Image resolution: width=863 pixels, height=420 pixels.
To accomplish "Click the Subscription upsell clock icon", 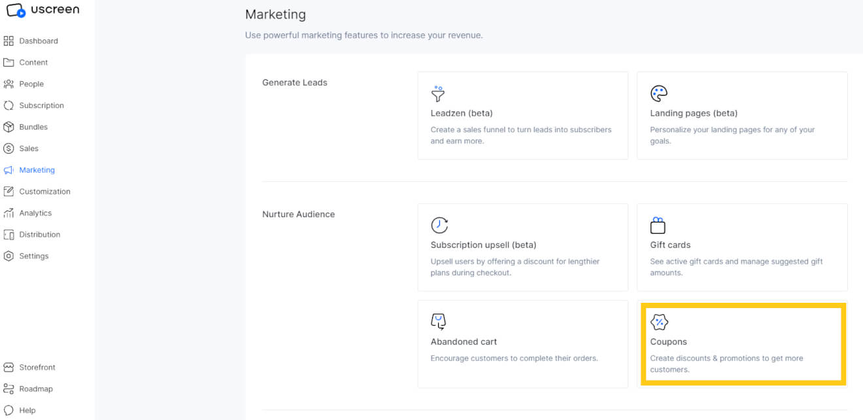I will (439, 225).
